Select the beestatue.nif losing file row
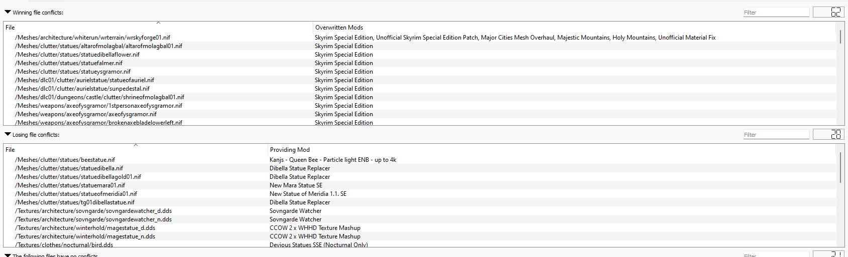This screenshot has height=257, width=848. pyautogui.click(x=420, y=160)
